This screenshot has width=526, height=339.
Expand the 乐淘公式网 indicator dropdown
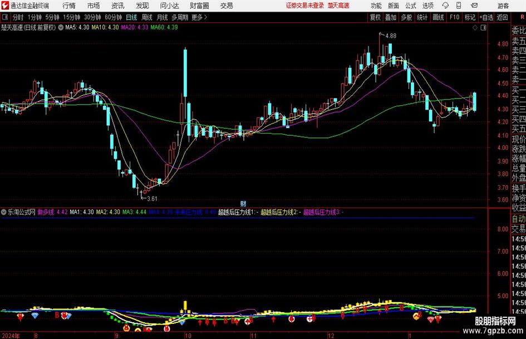pos(4,212)
